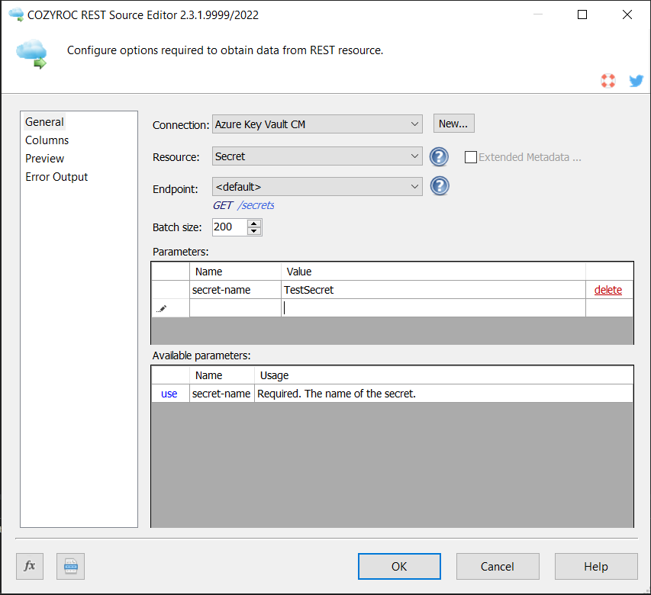
Task: Click the Resource help question mark icon
Action: (439, 157)
